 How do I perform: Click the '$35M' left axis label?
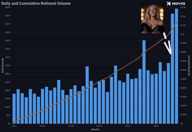pos(8,65)
